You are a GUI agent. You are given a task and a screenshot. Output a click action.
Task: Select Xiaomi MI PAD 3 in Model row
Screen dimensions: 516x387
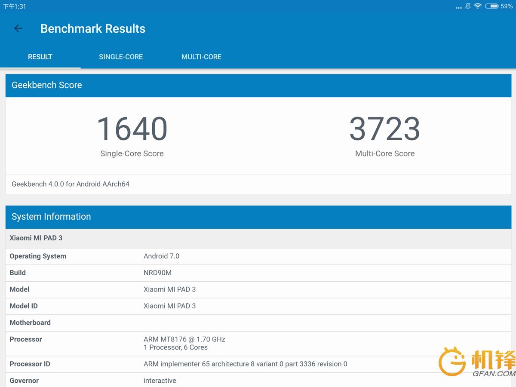coord(169,289)
